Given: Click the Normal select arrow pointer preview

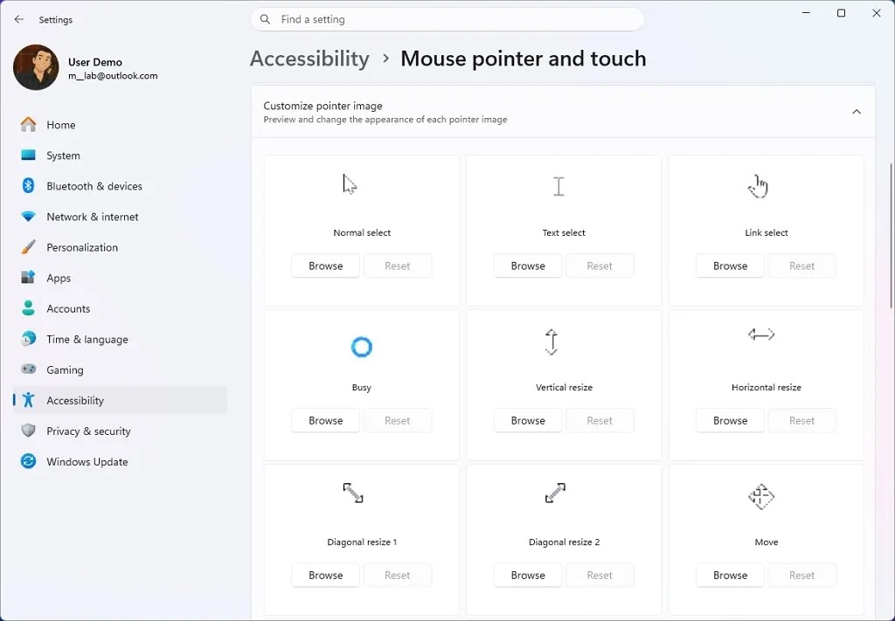Looking at the screenshot, I should click(350, 185).
